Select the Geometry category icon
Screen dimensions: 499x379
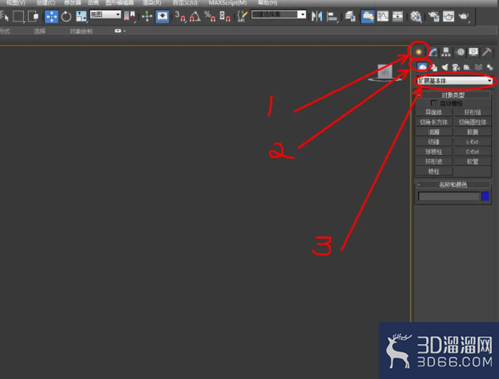pyautogui.click(x=422, y=67)
